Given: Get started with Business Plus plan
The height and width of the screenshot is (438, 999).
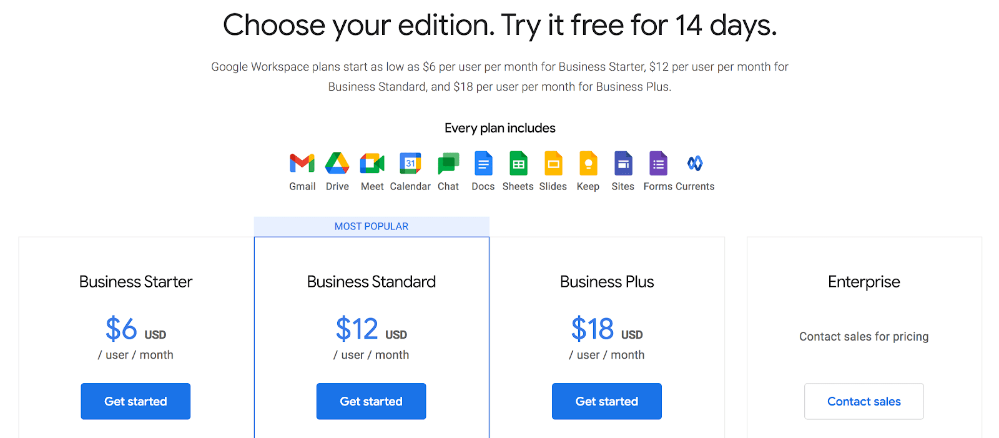Looking at the screenshot, I should click(x=607, y=401).
